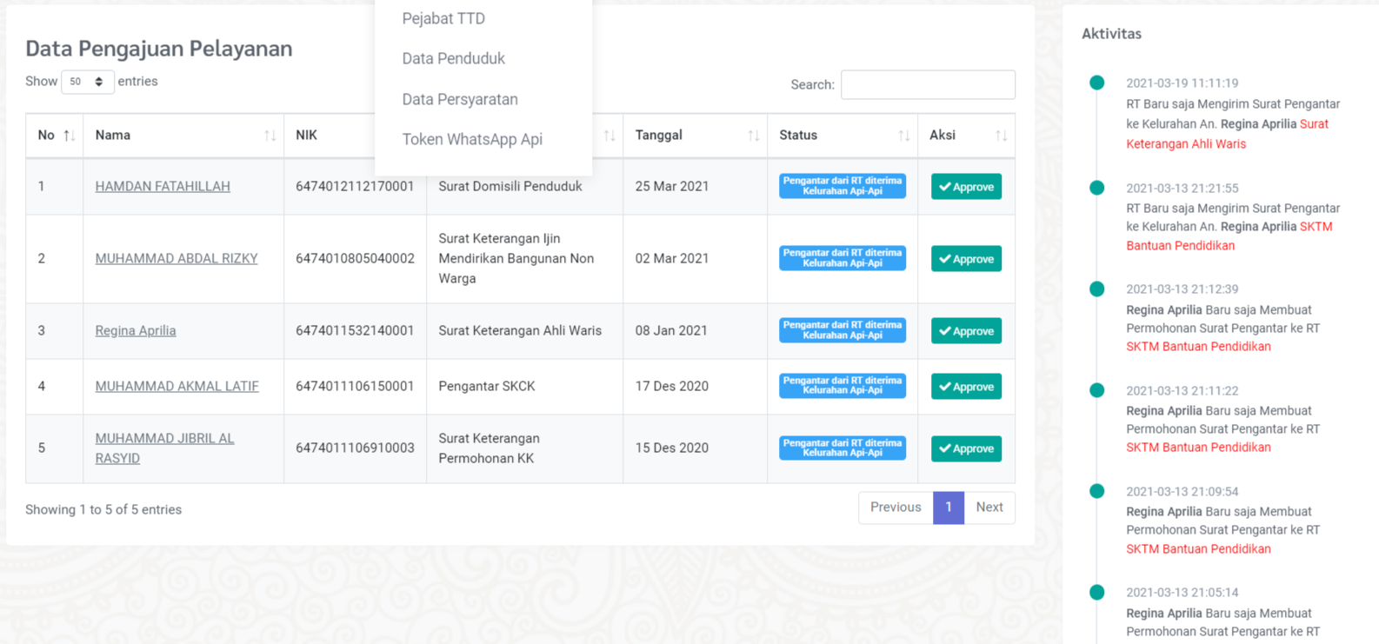Open HAMDAN FATAHILLAH name link

coord(163,186)
